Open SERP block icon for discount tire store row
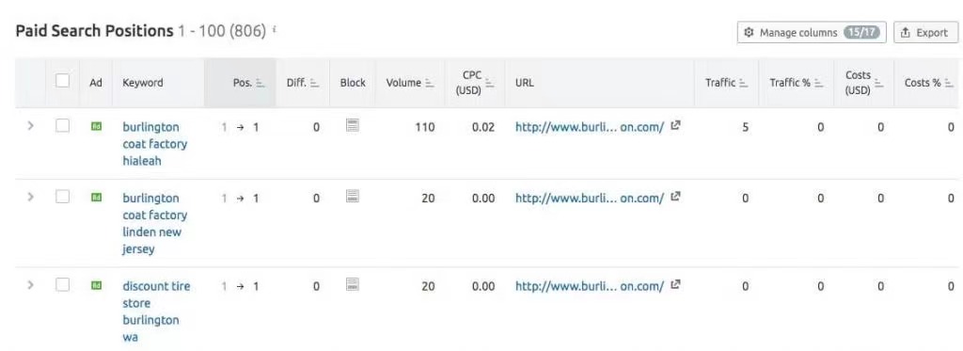Screen dimensions: 963x351 [352, 284]
